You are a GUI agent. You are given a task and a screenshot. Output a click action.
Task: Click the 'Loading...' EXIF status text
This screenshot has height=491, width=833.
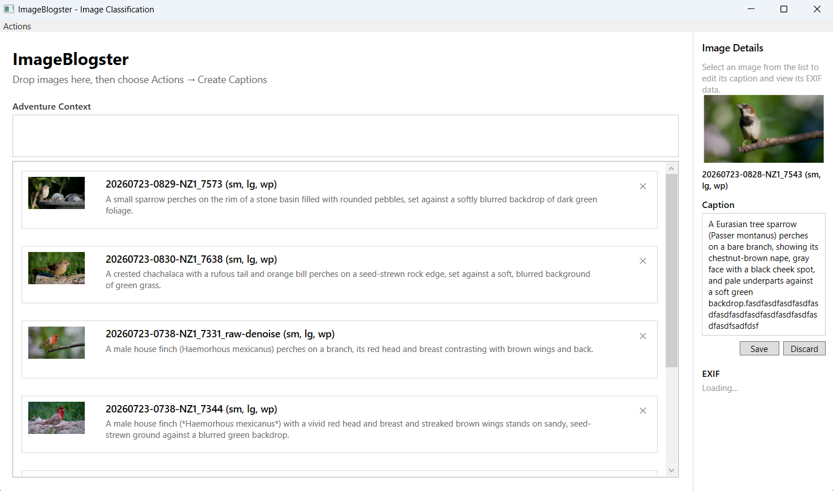tap(720, 388)
